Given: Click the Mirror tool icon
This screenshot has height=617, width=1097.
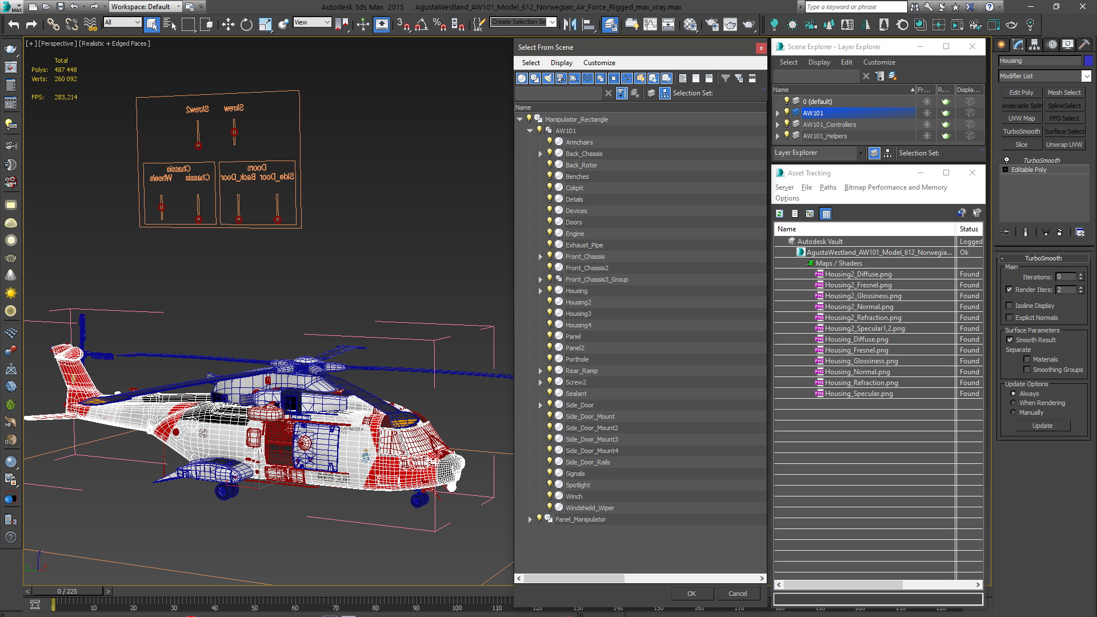Looking at the screenshot, I should (x=570, y=25).
